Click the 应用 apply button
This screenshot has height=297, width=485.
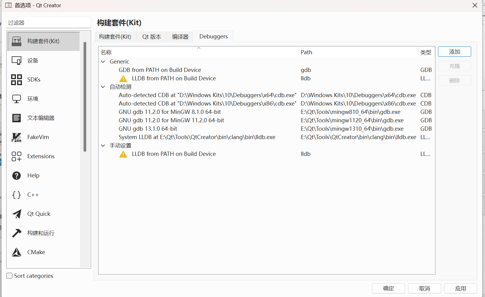(x=460, y=288)
